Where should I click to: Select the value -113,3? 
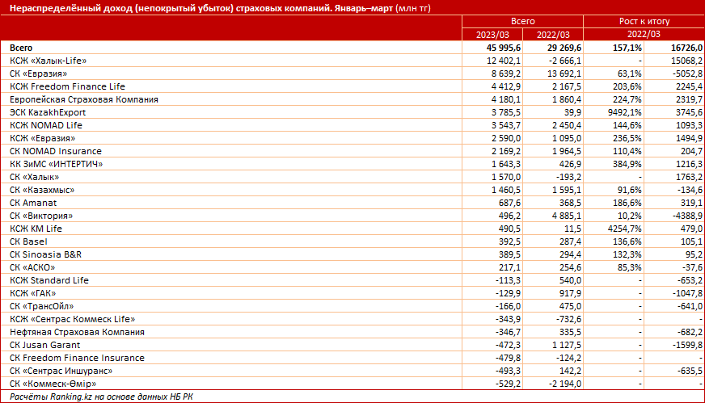[x=508, y=281]
